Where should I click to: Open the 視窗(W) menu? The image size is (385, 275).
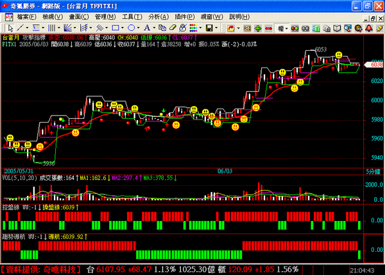click(x=212, y=17)
